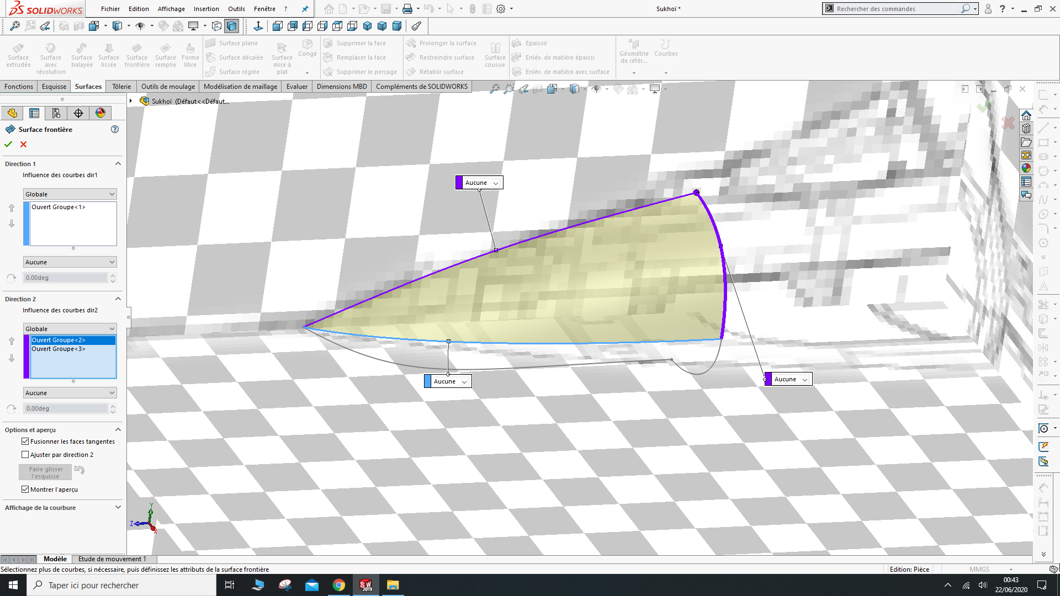Open the Direction 1 Globale dropdown
Screen dimensions: 1060x596
(70, 194)
